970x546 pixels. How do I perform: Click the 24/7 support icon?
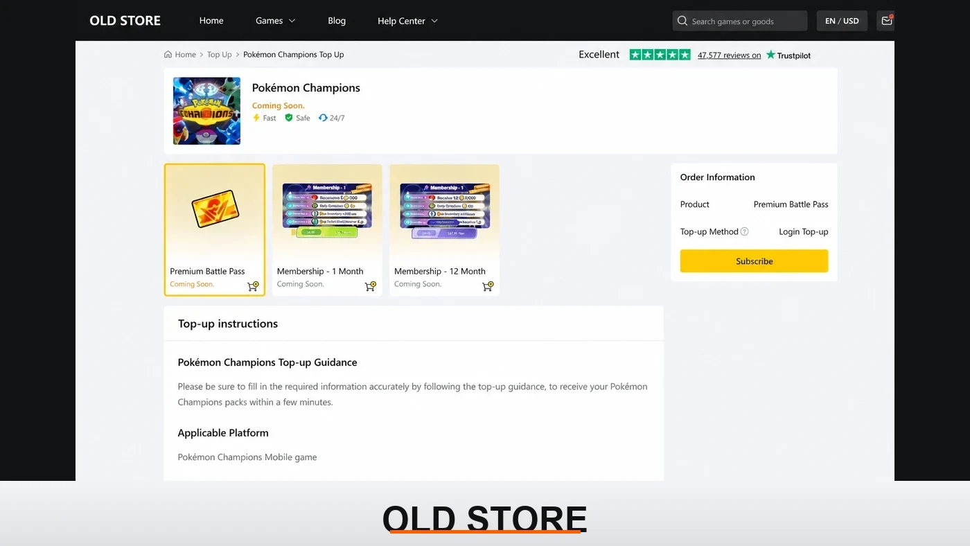click(323, 118)
